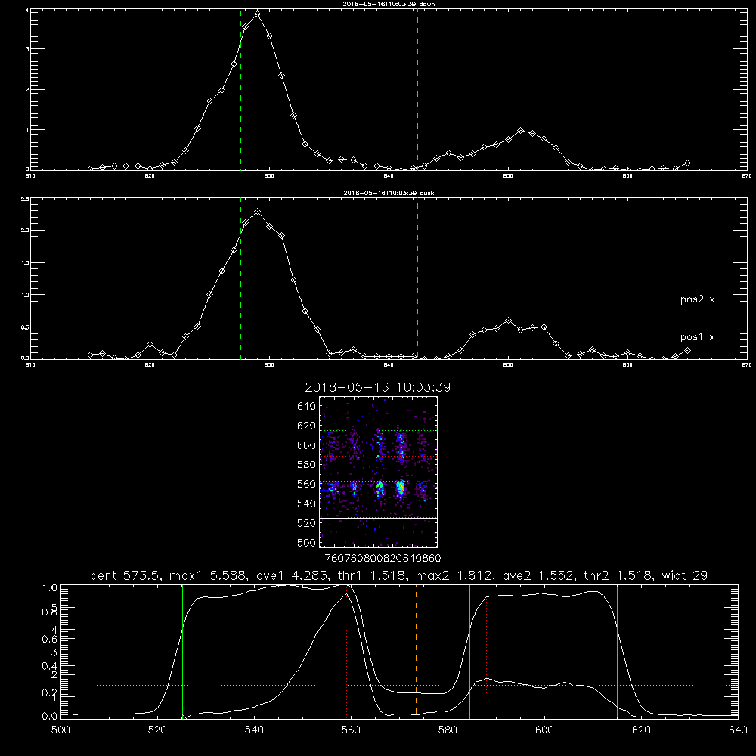The width and height of the screenshot is (756, 756).
Task: Click the '580' x-axis label of the bottom plot
Action: click(x=448, y=730)
